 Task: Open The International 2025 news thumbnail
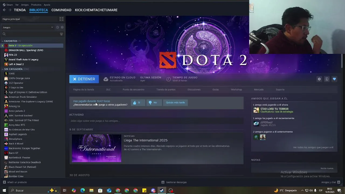[x=96, y=148]
